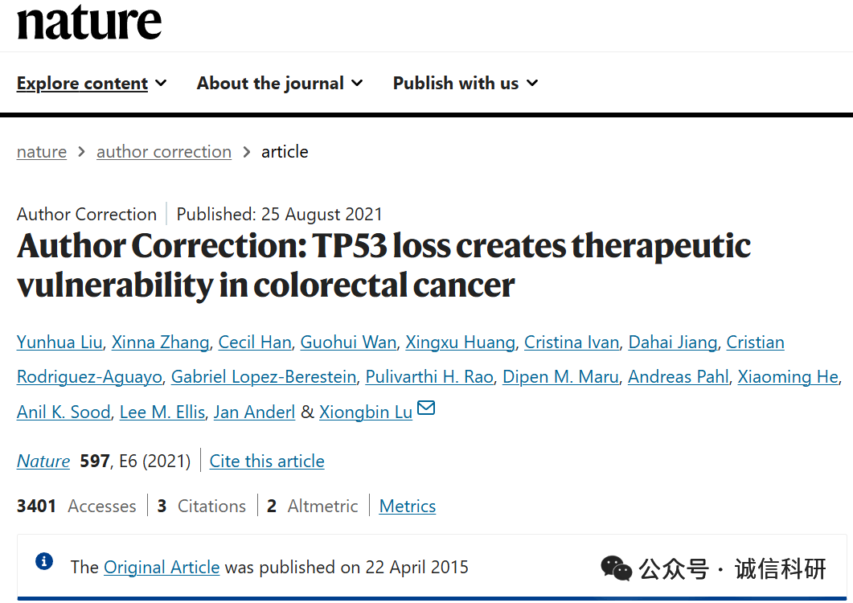Click the Nature journal citation link
The image size is (853, 603).
pyautogui.click(x=43, y=461)
